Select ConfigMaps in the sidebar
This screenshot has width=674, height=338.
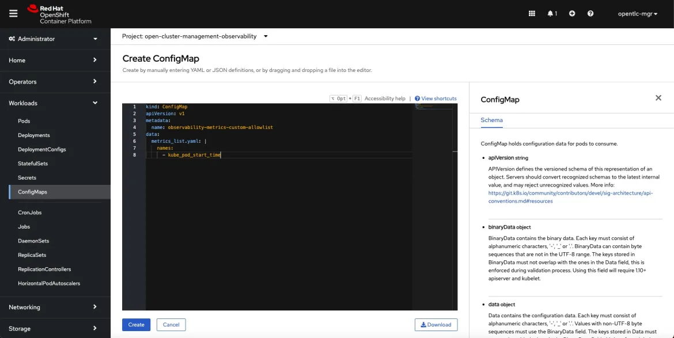pos(59,192)
